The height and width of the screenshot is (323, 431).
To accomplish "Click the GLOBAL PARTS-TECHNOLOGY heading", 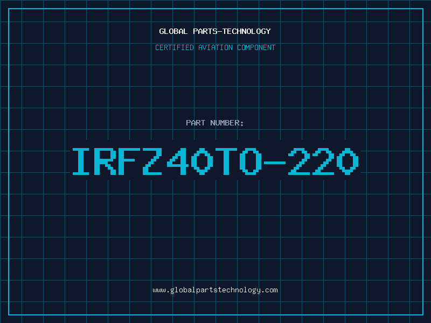I will tap(215, 31).
